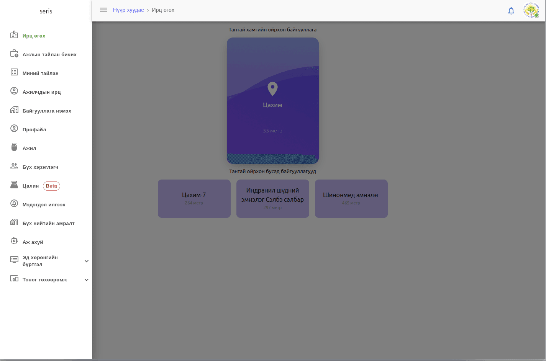Click the Ажлын тайлан бичих briefcase icon
This screenshot has height=361, width=546.
click(14, 54)
